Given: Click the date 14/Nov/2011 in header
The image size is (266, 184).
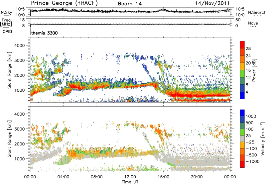Looking at the screenshot, I should click(x=212, y=3).
